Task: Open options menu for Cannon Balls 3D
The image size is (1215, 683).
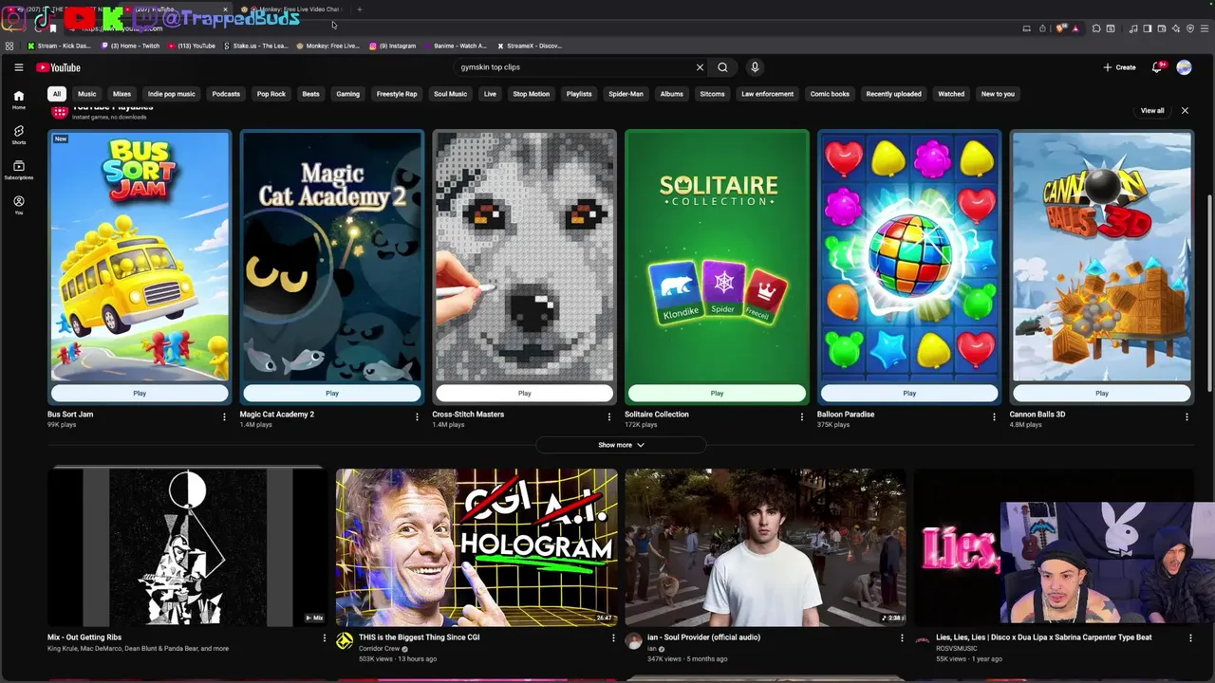Action: coord(1187,416)
